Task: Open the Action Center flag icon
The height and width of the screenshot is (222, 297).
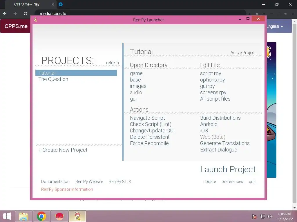Action: coord(254,216)
